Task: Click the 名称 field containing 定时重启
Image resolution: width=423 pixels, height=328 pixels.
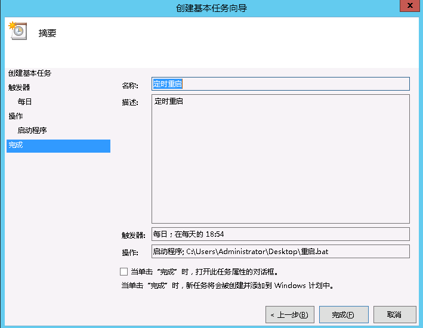Action: click(x=280, y=84)
